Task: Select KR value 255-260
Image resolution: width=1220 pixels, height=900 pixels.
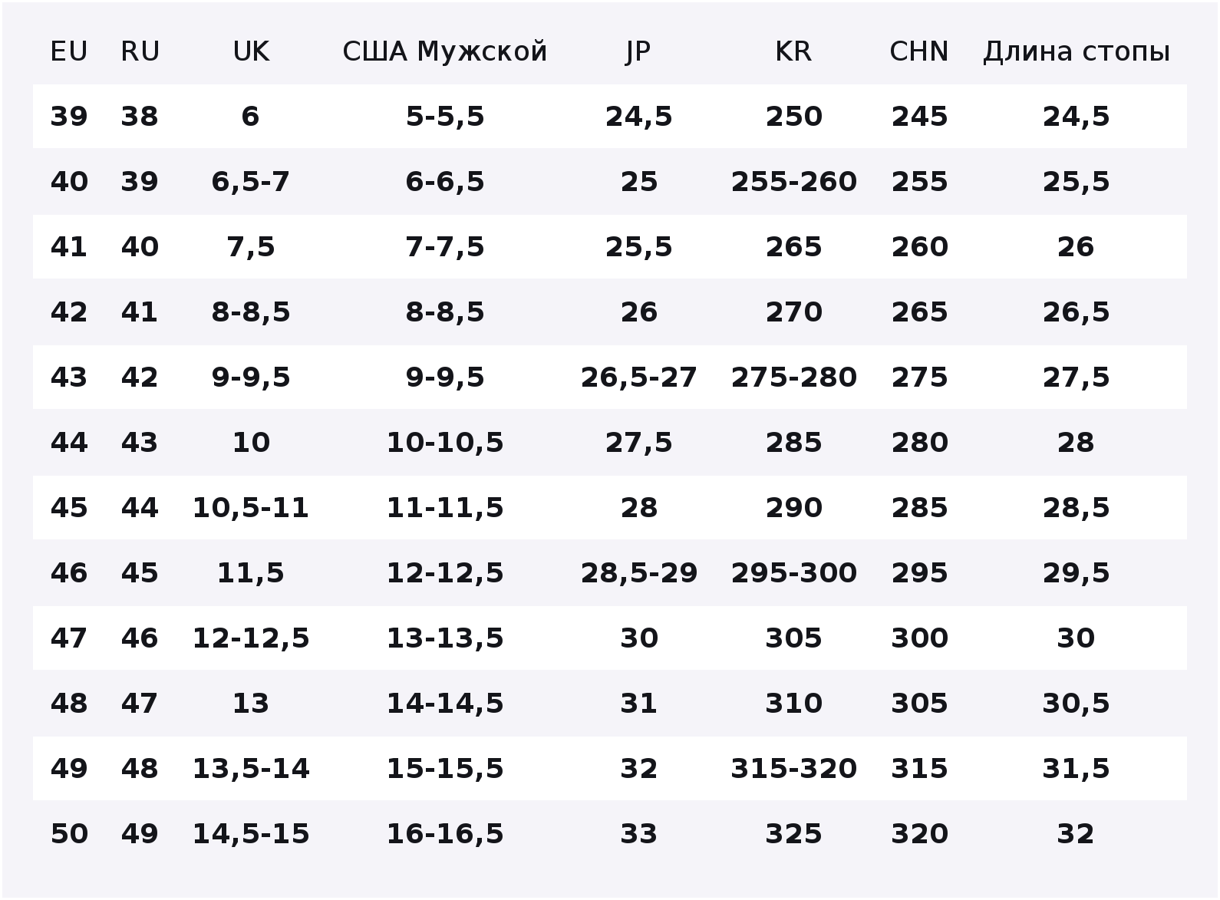Action: tap(793, 182)
